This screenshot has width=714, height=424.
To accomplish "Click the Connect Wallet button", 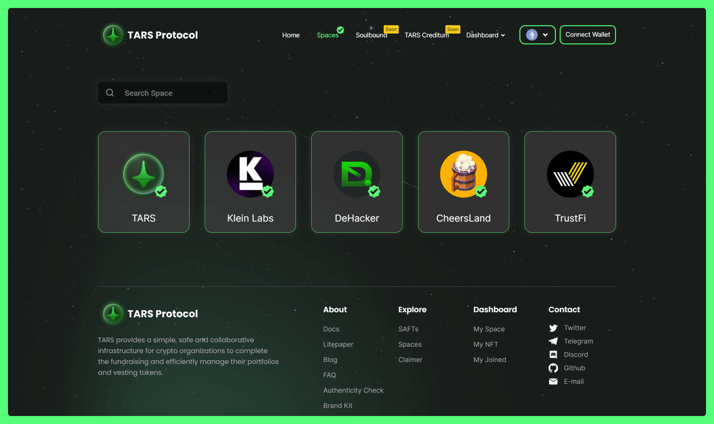I will (587, 34).
